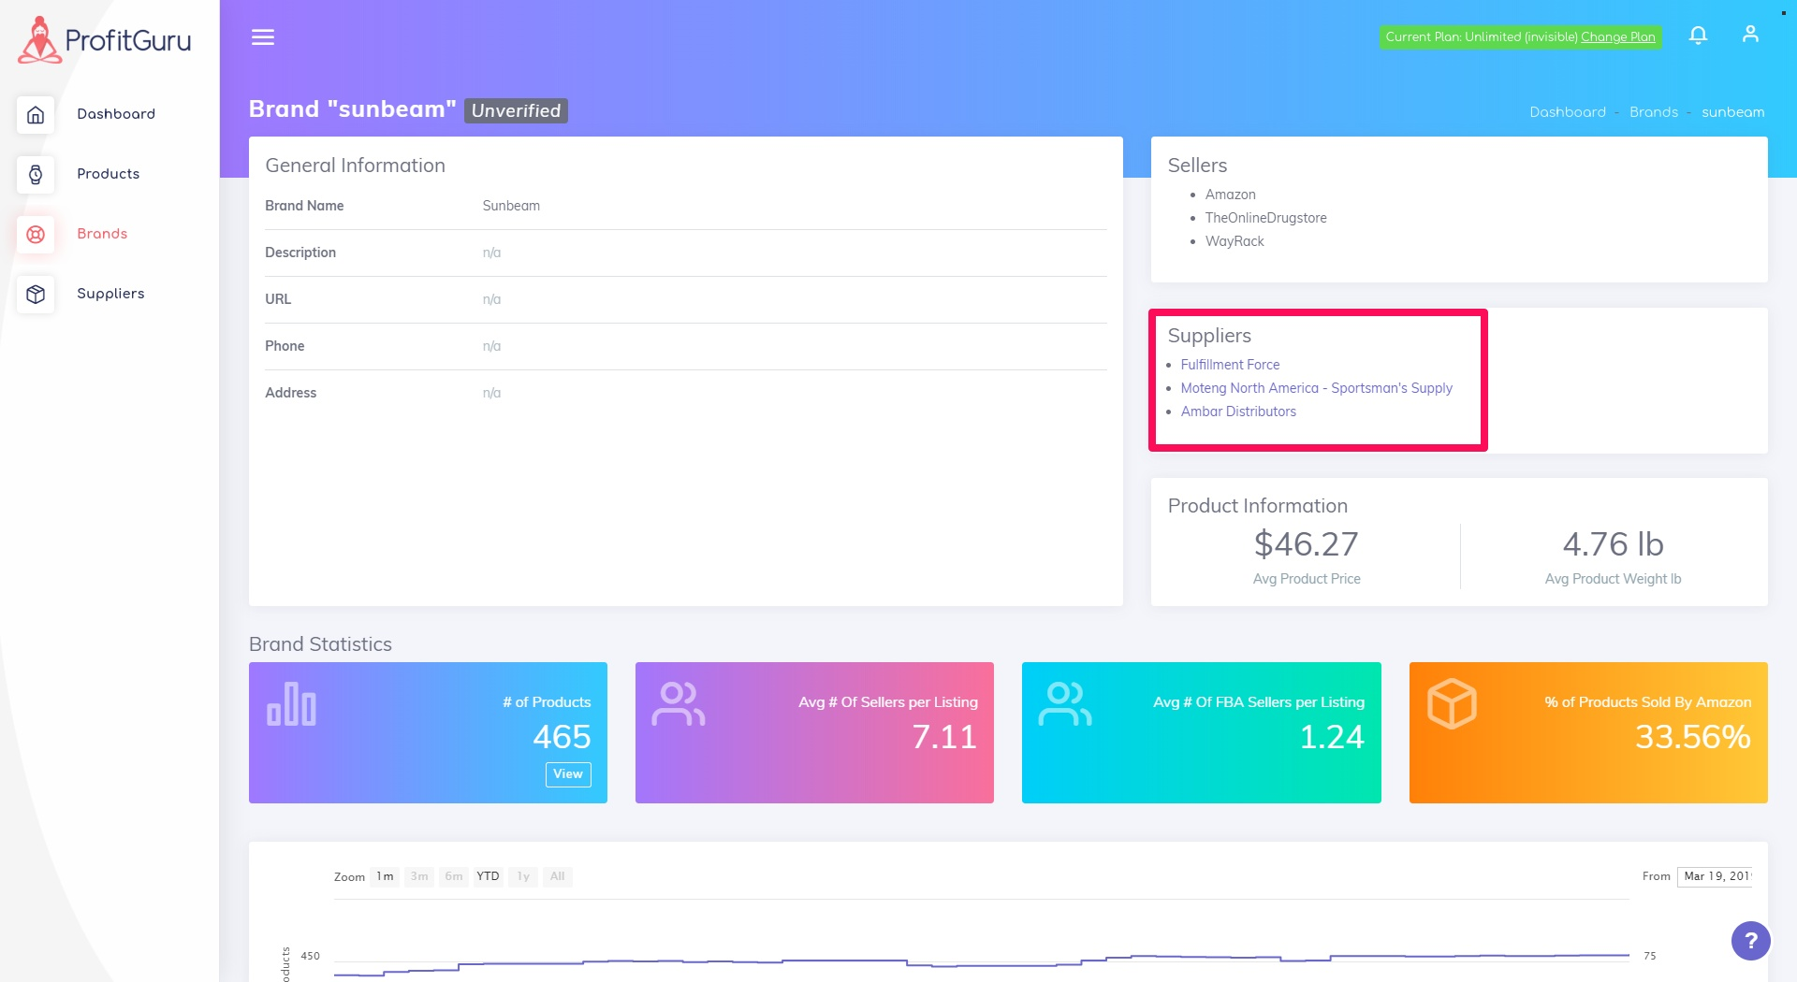Click the 33.56% sold by Amazon value

(1693, 737)
